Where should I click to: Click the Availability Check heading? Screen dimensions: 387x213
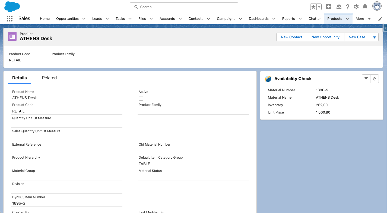[x=293, y=79]
